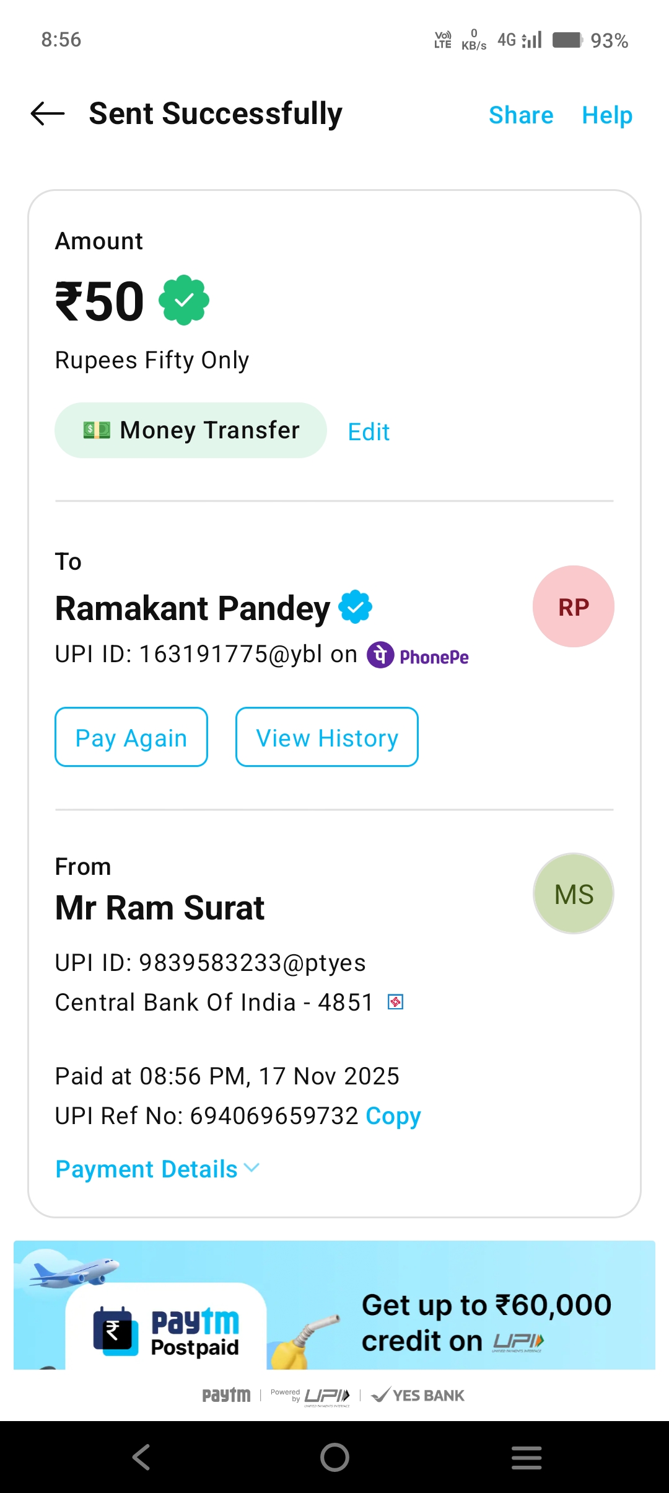Tap the Money Transfer tag chip
Screen dimensions: 669x1493
(191, 430)
